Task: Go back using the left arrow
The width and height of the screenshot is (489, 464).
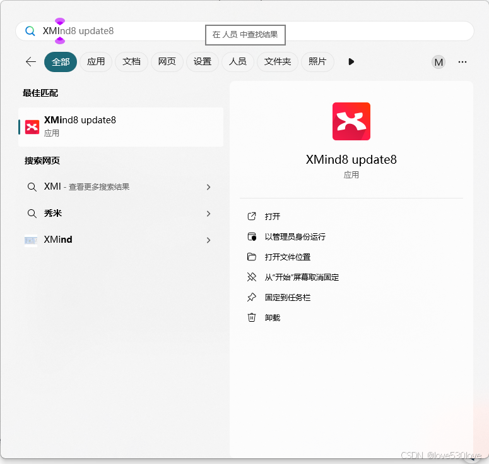Action: point(31,62)
